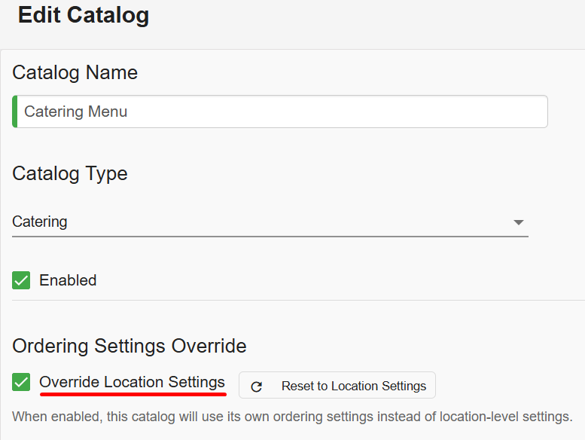Click the circular refresh icon in Reset button
The image size is (585, 440).
pos(256,387)
